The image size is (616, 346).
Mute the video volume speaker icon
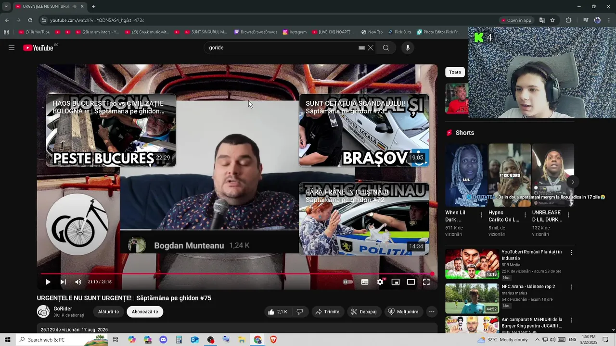[x=78, y=282]
